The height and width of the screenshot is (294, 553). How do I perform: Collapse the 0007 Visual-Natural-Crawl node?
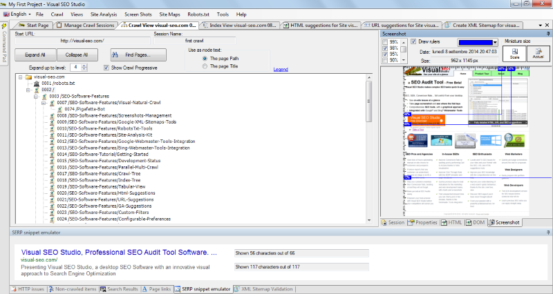point(44,103)
